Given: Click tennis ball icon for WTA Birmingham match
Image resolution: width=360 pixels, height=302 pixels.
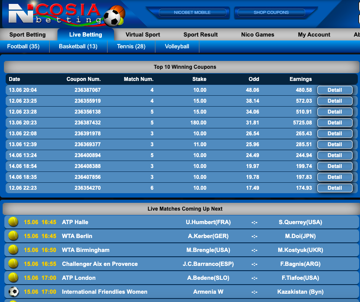Looking at the screenshot, I should click(x=13, y=250).
